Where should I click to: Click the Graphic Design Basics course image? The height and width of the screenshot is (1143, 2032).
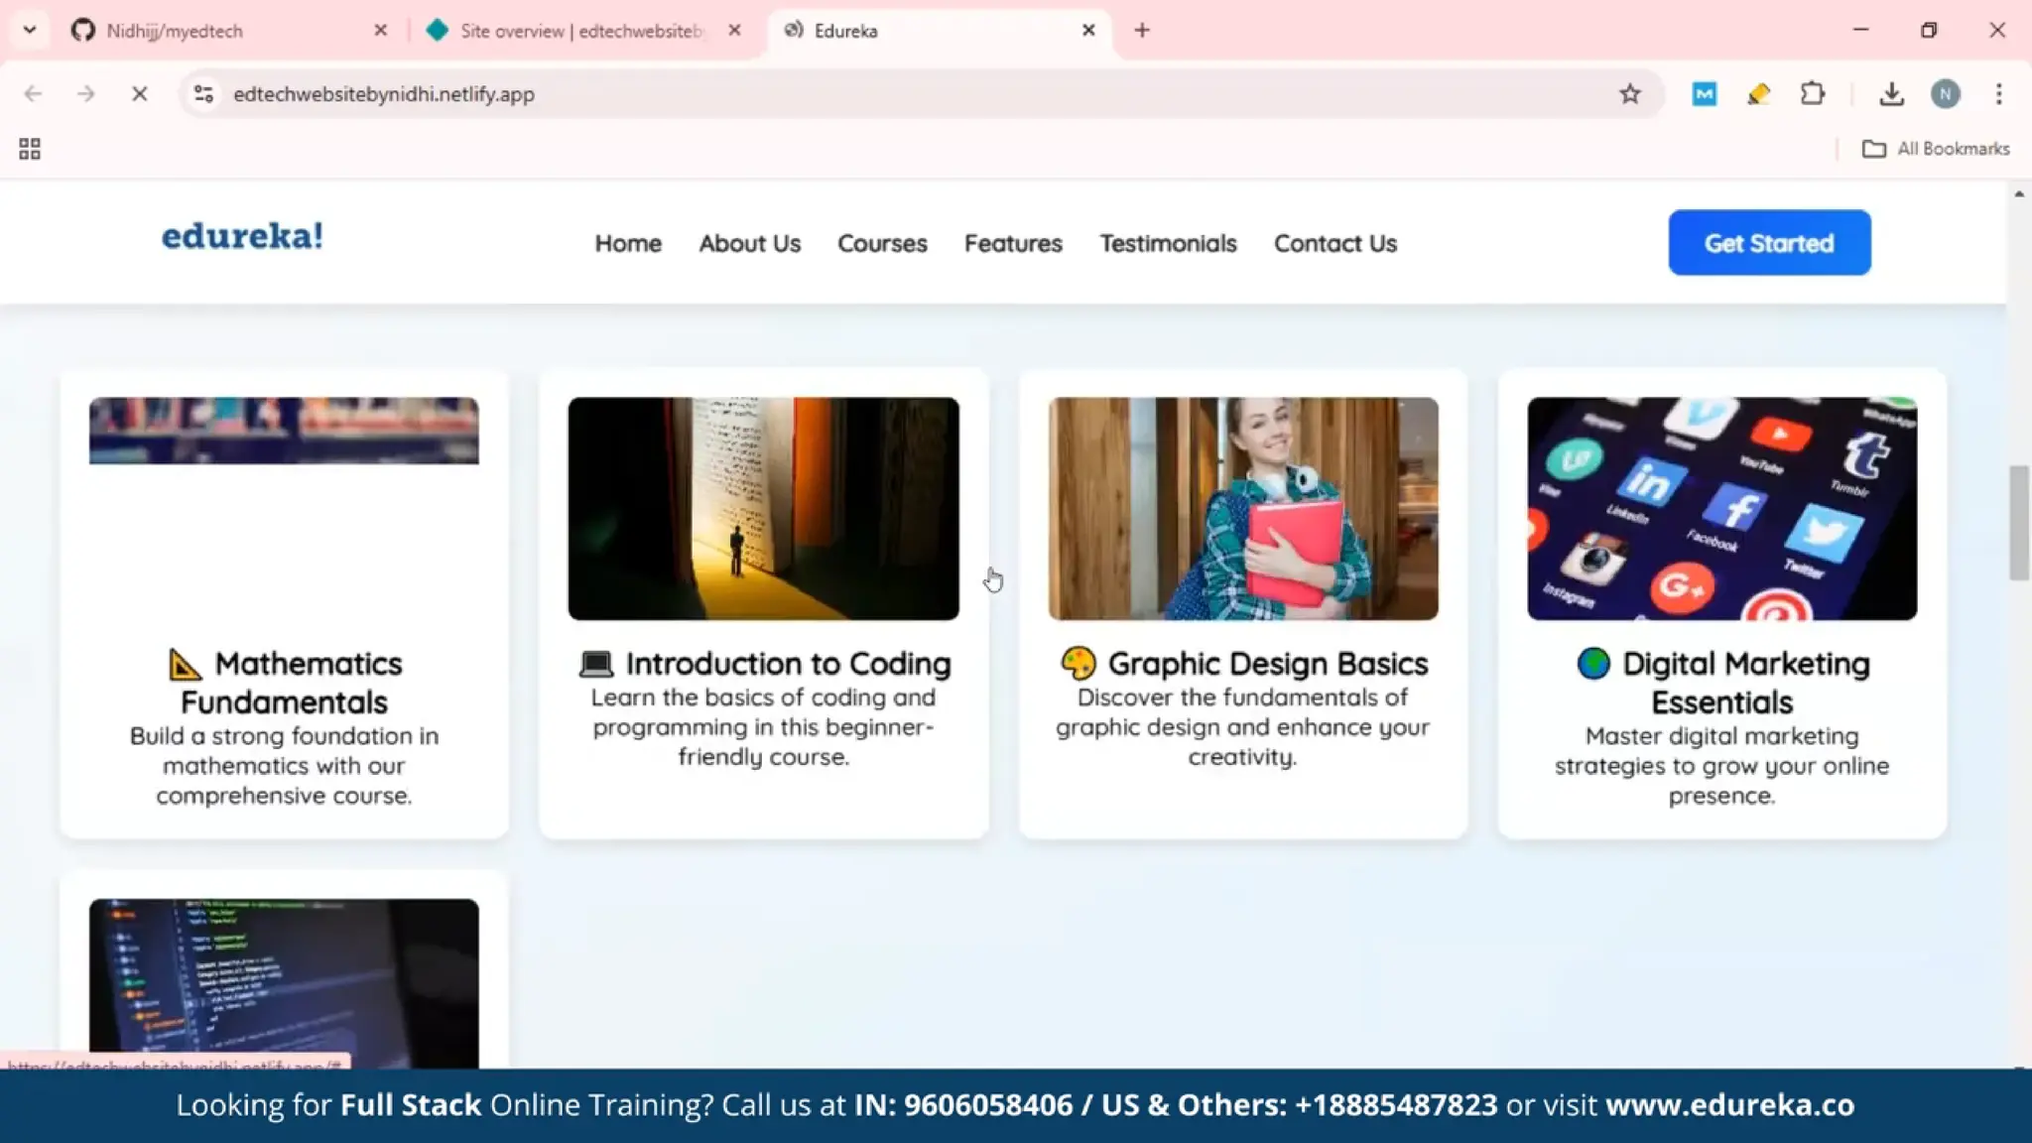pos(1243,509)
